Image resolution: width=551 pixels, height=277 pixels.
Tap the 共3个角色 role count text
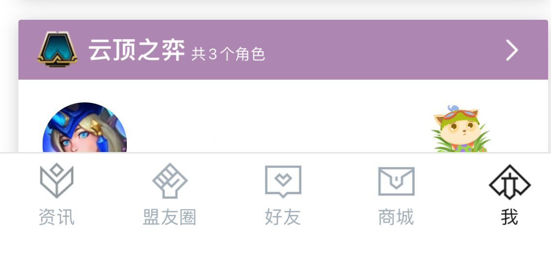click(228, 54)
